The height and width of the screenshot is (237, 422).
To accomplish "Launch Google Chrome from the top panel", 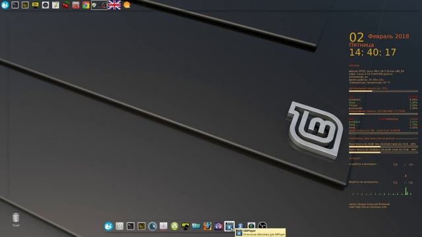I will coord(86,5).
